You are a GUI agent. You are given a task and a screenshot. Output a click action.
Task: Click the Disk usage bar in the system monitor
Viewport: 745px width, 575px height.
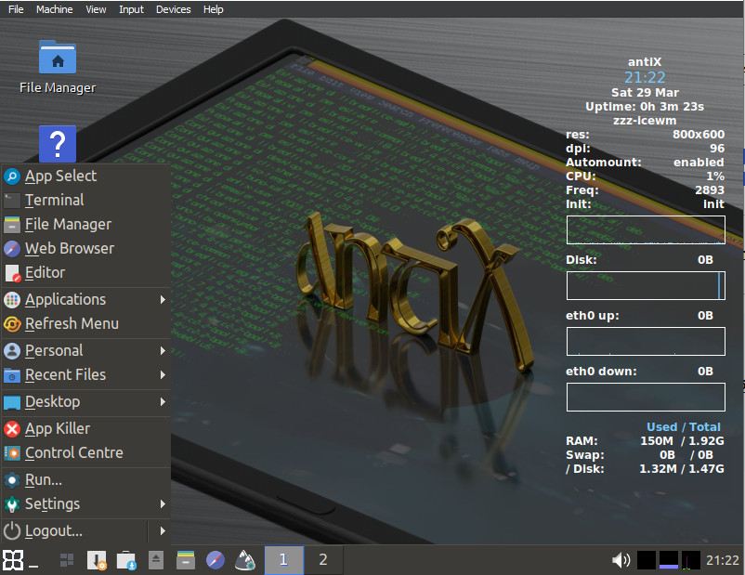pos(645,285)
